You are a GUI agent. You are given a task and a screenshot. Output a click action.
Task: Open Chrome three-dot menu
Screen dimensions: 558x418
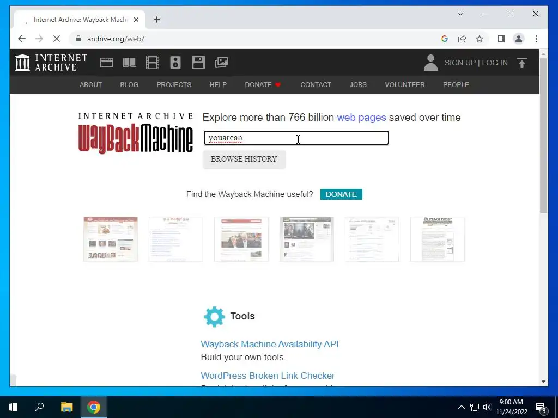536,39
